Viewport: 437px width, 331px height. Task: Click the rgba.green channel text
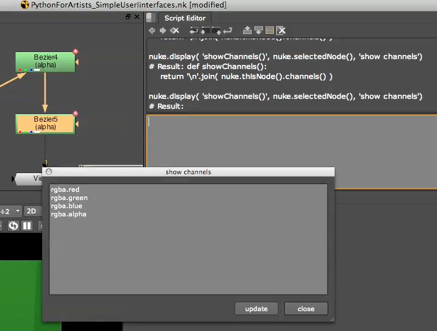(x=69, y=198)
